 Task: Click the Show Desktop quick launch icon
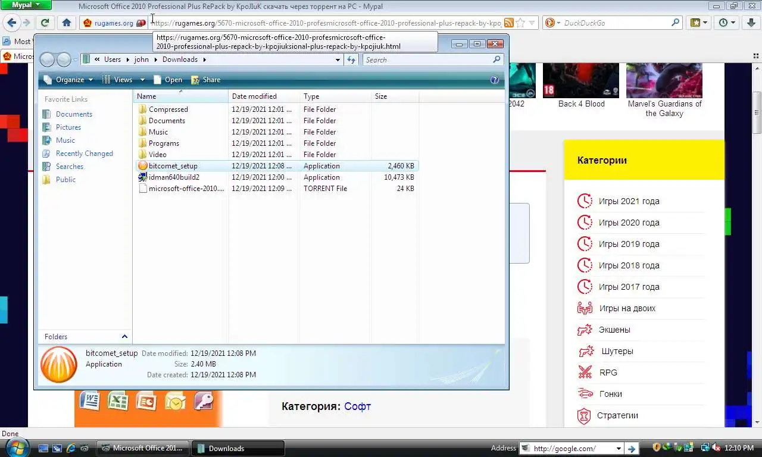(43, 448)
